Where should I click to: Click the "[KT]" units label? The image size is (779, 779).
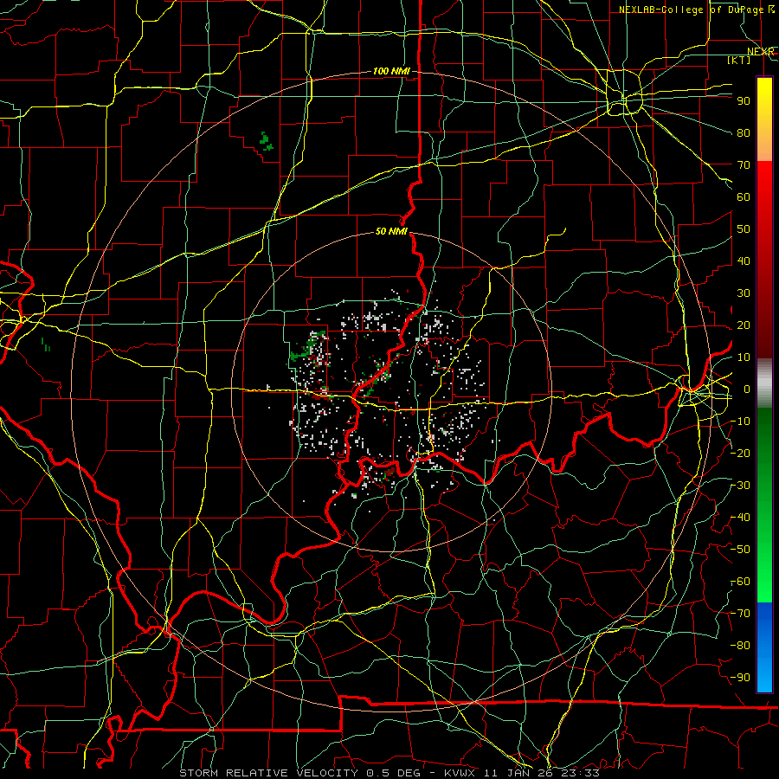tap(739, 60)
